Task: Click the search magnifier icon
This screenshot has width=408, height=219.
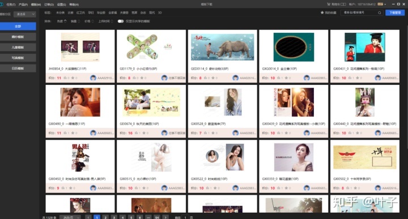Action: [379, 12]
